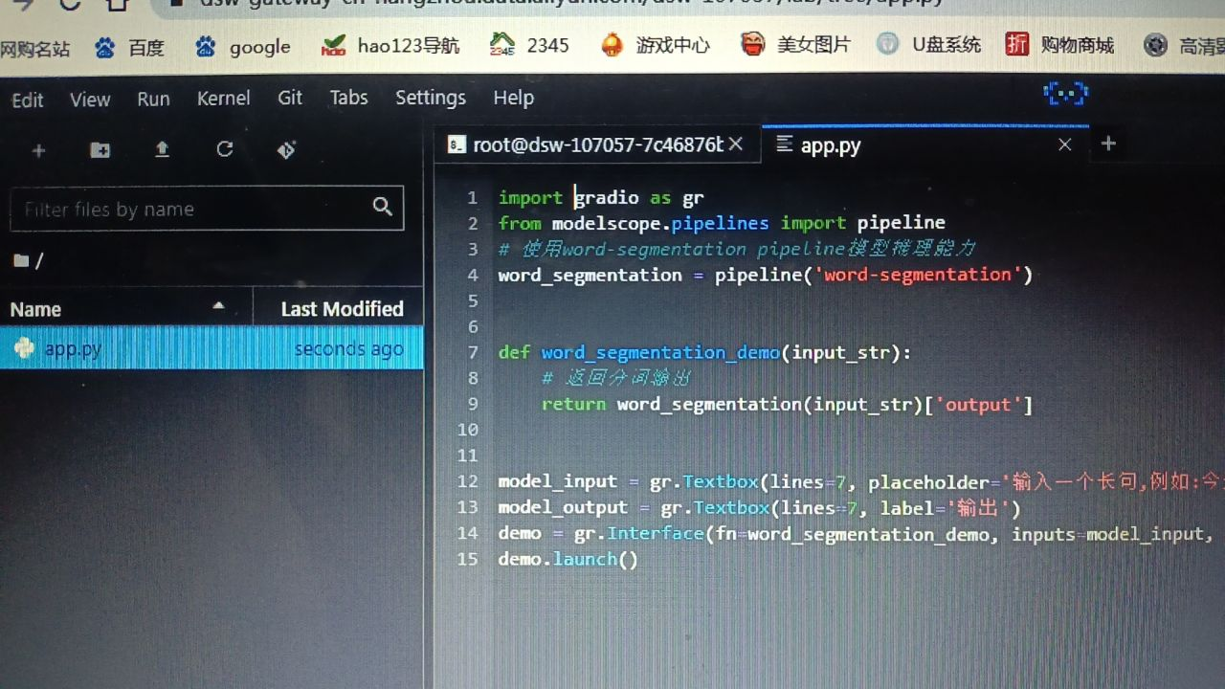The width and height of the screenshot is (1225, 689).
Task: Open the Git menu
Action: coord(290,98)
